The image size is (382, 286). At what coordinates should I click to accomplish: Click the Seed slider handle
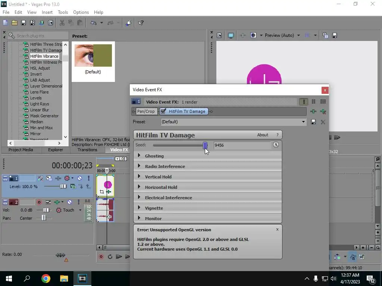[x=205, y=145]
